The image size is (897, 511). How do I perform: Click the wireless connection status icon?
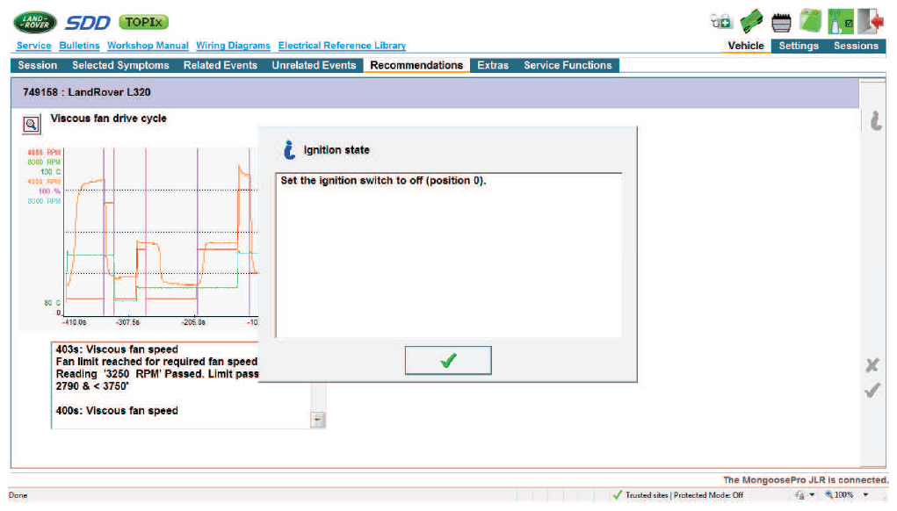pyautogui.click(x=841, y=22)
